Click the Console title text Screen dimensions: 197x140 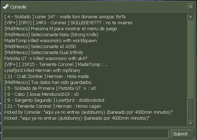18,7
